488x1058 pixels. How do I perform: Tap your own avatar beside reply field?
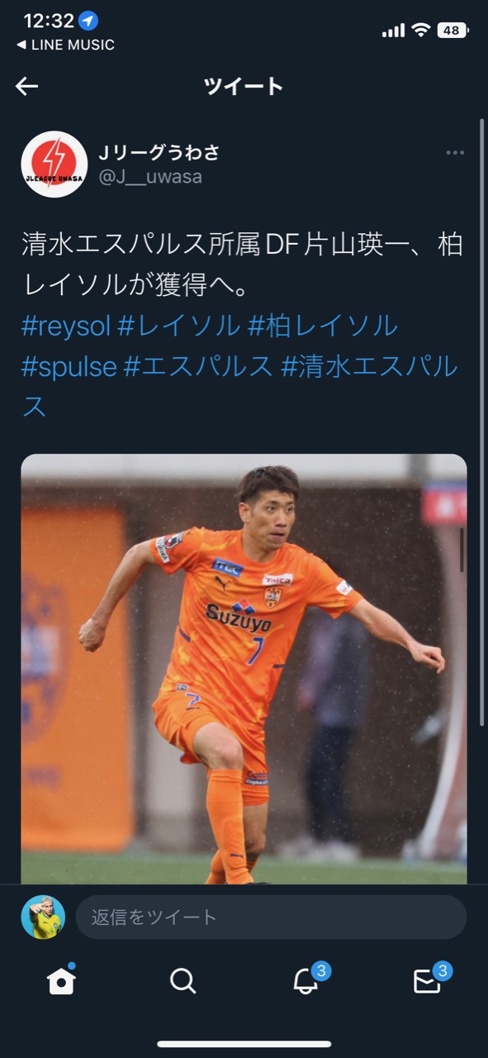point(43,917)
